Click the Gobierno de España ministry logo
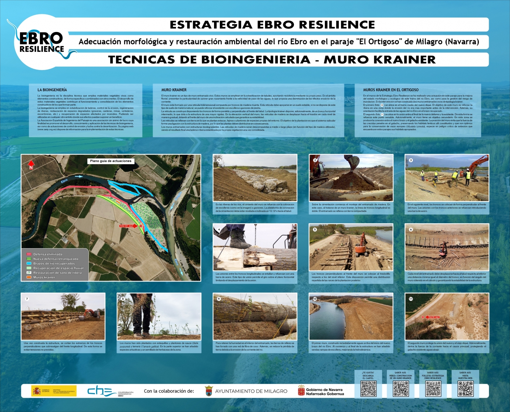 [x=54, y=391]
